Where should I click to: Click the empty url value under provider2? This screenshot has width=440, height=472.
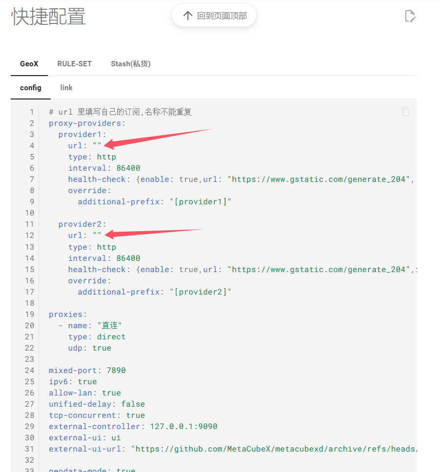[x=97, y=236]
